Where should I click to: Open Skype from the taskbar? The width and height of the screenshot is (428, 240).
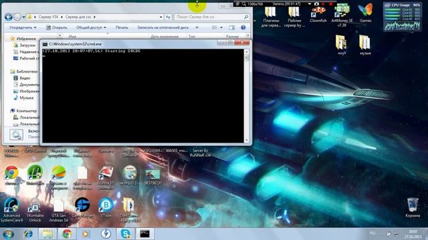125,234
